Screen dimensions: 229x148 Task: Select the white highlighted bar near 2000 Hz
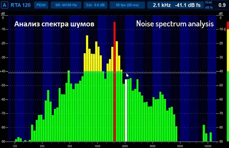[x=126, y=110]
